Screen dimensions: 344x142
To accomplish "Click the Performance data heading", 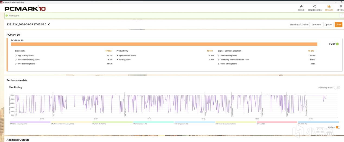I will (17, 80).
